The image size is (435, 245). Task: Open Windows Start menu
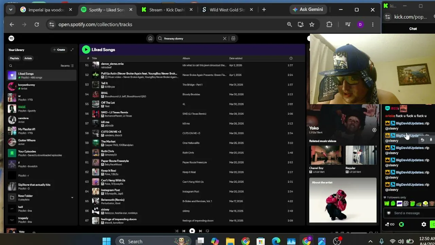(x=106, y=242)
